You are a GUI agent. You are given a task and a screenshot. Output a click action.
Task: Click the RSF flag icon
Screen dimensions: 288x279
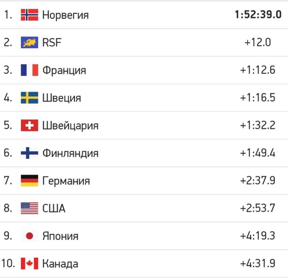[30, 42]
